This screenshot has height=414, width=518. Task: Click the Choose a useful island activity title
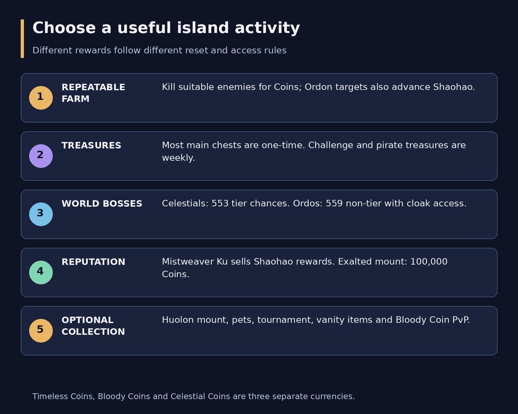(x=166, y=28)
